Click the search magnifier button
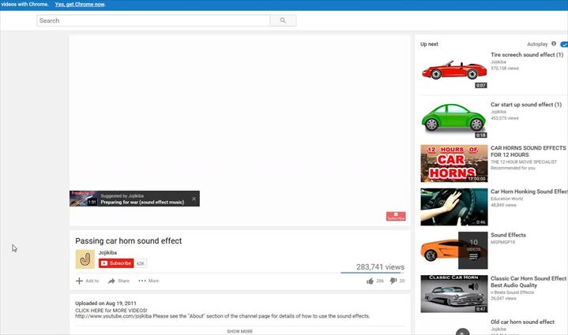The height and width of the screenshot is (335, 568). [283, 20]
